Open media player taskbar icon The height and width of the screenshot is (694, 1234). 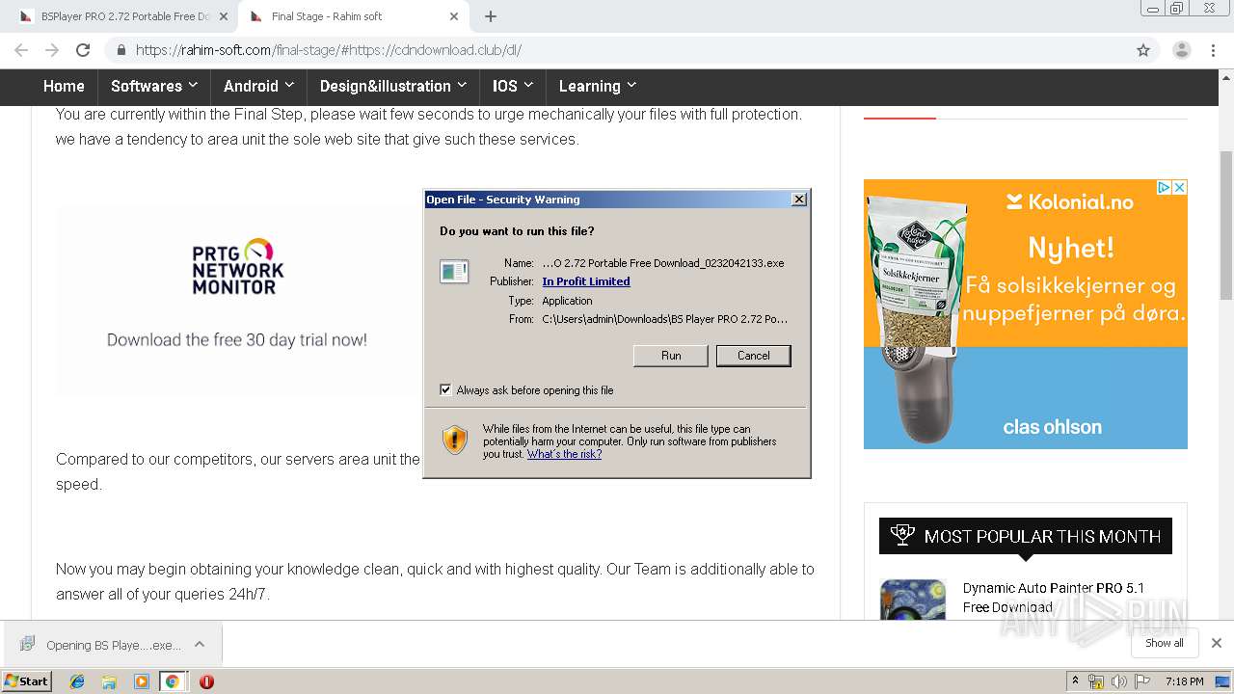coord(141,681)
